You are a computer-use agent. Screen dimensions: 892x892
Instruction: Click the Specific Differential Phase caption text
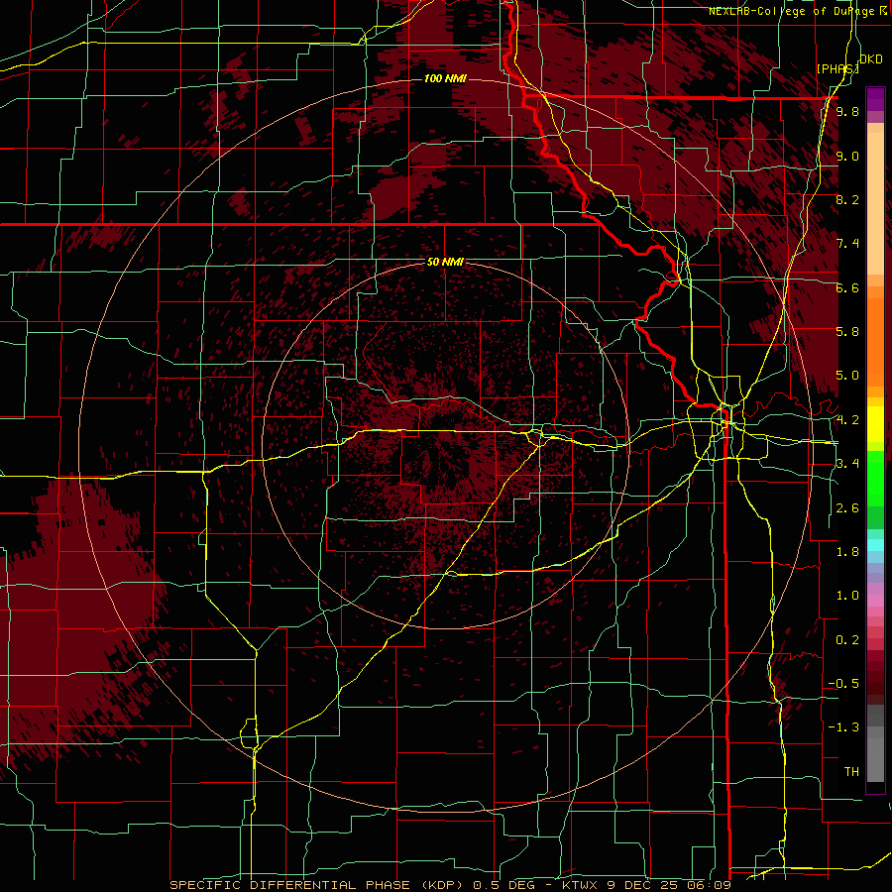450,885
